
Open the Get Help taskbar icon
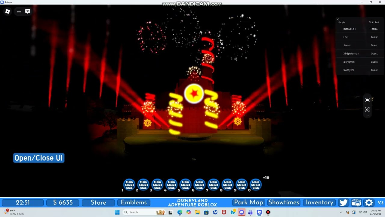tap(233, 212)
